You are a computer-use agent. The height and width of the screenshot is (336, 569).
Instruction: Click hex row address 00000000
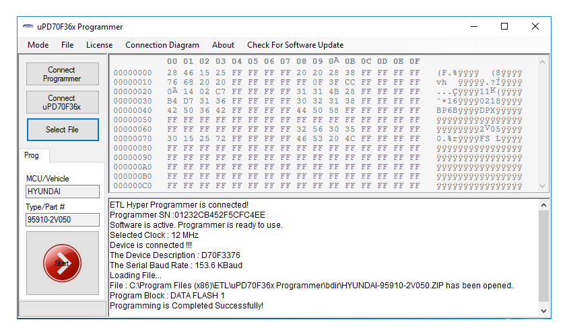pyautogui.click(x=133, y=73)
